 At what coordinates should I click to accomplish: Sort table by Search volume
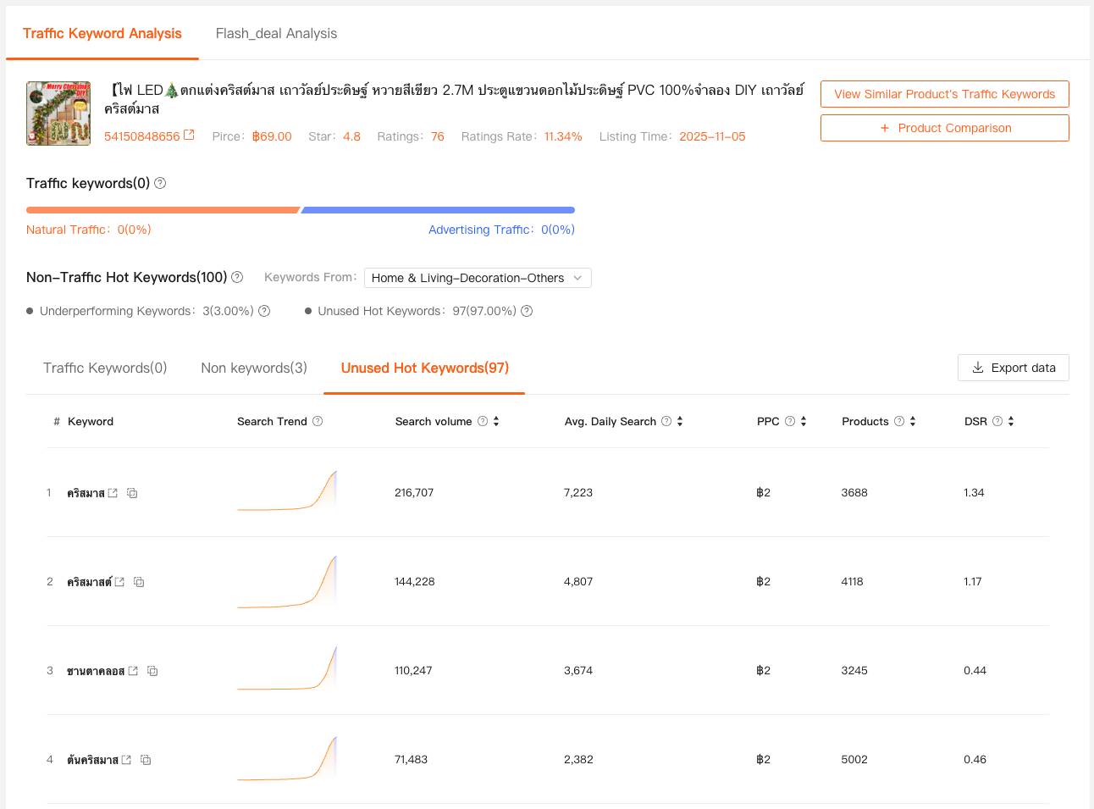[x=496, y=421]
